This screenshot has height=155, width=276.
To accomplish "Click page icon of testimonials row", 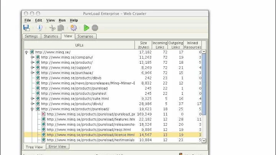I will pos(43,140).
